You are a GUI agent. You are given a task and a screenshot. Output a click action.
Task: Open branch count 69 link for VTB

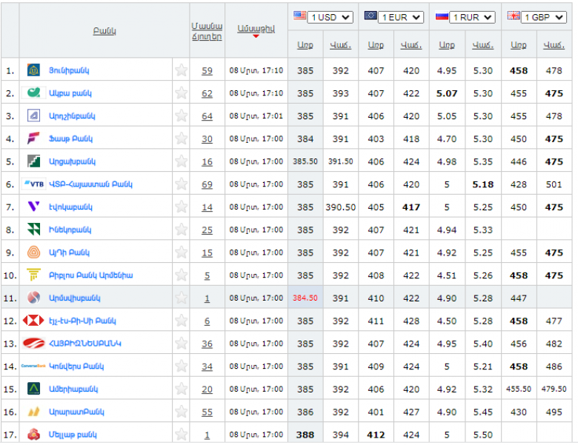click(207, 184)
